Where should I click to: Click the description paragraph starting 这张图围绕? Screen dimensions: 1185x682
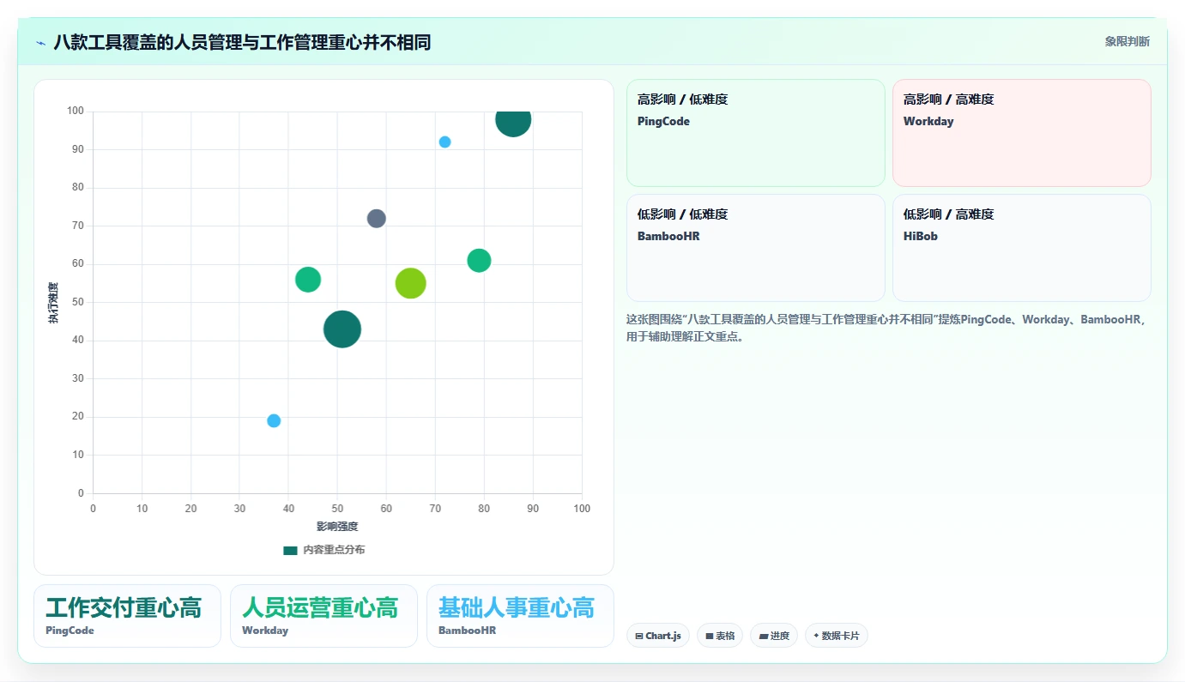886,328
